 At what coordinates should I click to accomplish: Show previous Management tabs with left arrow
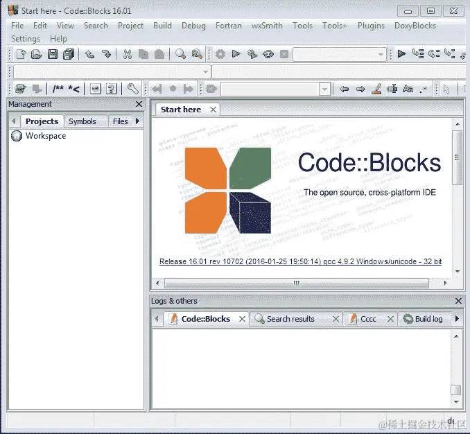[x=13, y=121]
